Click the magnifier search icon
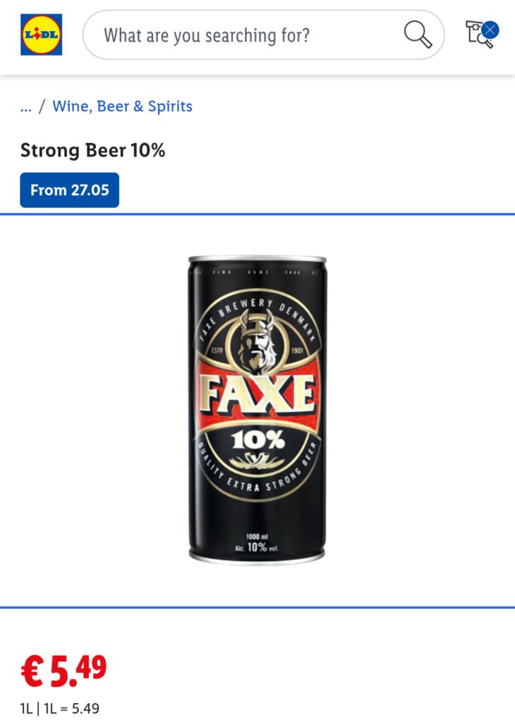515x722 pixels. click(418, 35)
